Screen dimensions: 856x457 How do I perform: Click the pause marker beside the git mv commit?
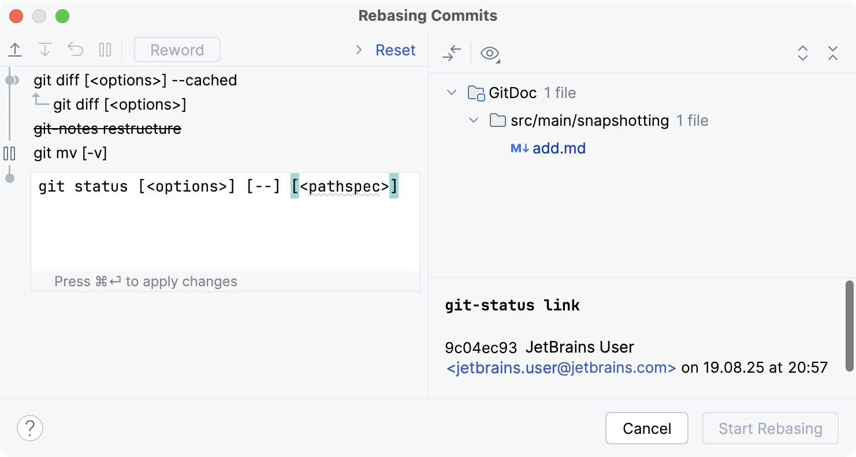(9, 153)
